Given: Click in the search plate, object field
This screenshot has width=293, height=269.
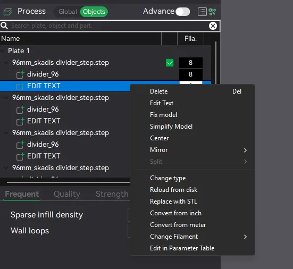Looking at the screenshot, I should pyautogui.click(x=108, y=26).
